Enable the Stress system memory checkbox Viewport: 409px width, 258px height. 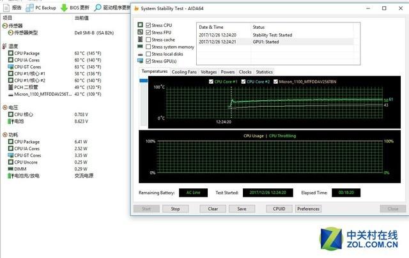[148, 47]
